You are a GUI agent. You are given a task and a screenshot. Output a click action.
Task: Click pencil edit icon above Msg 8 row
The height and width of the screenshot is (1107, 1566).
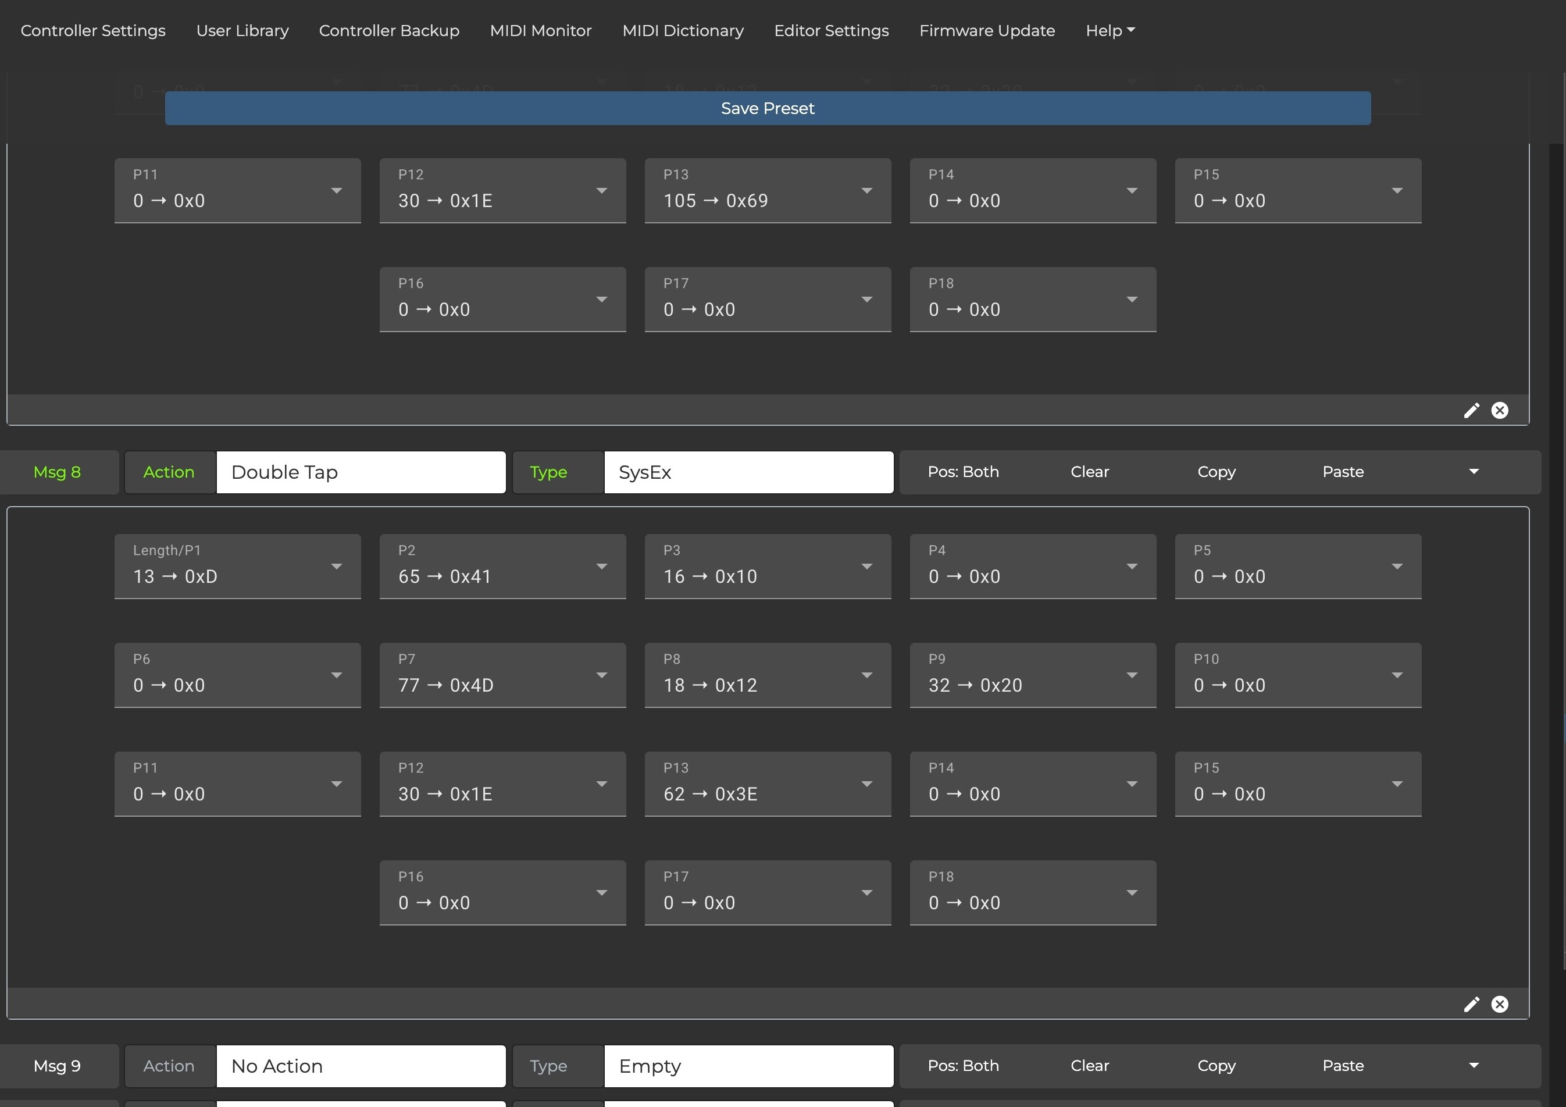click(1471, 410)
